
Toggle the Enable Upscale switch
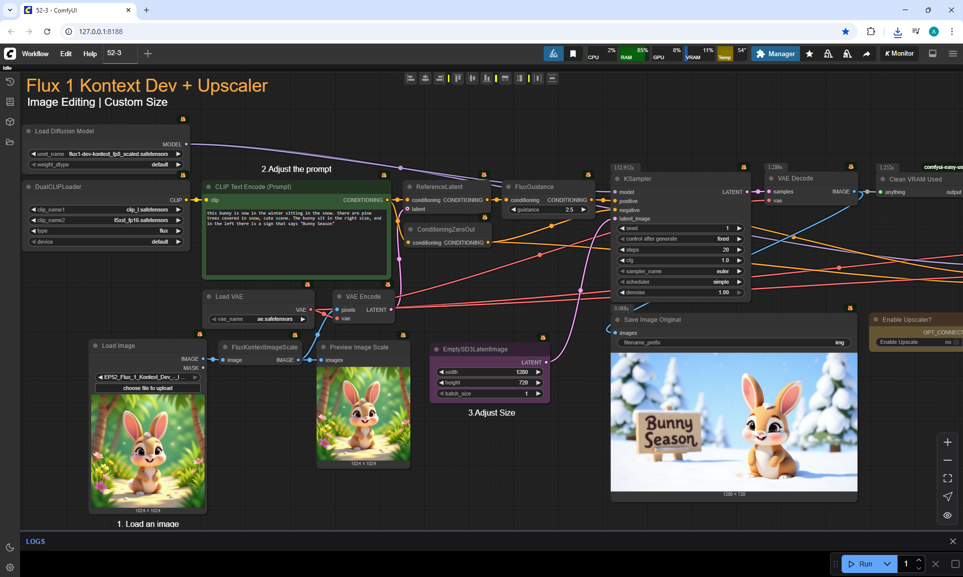[955, 342]
